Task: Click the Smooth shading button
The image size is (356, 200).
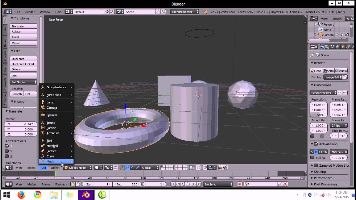Action: tap(17, 94)
